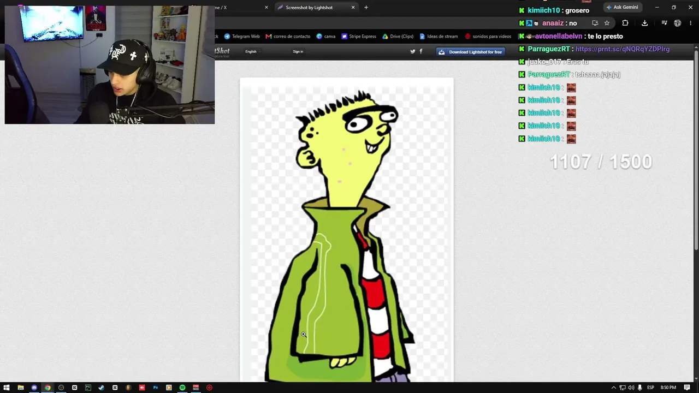Viewport: 699px width, 393px height.
Task: Open the Drive (Clips) bookmark
Action: 398,37
